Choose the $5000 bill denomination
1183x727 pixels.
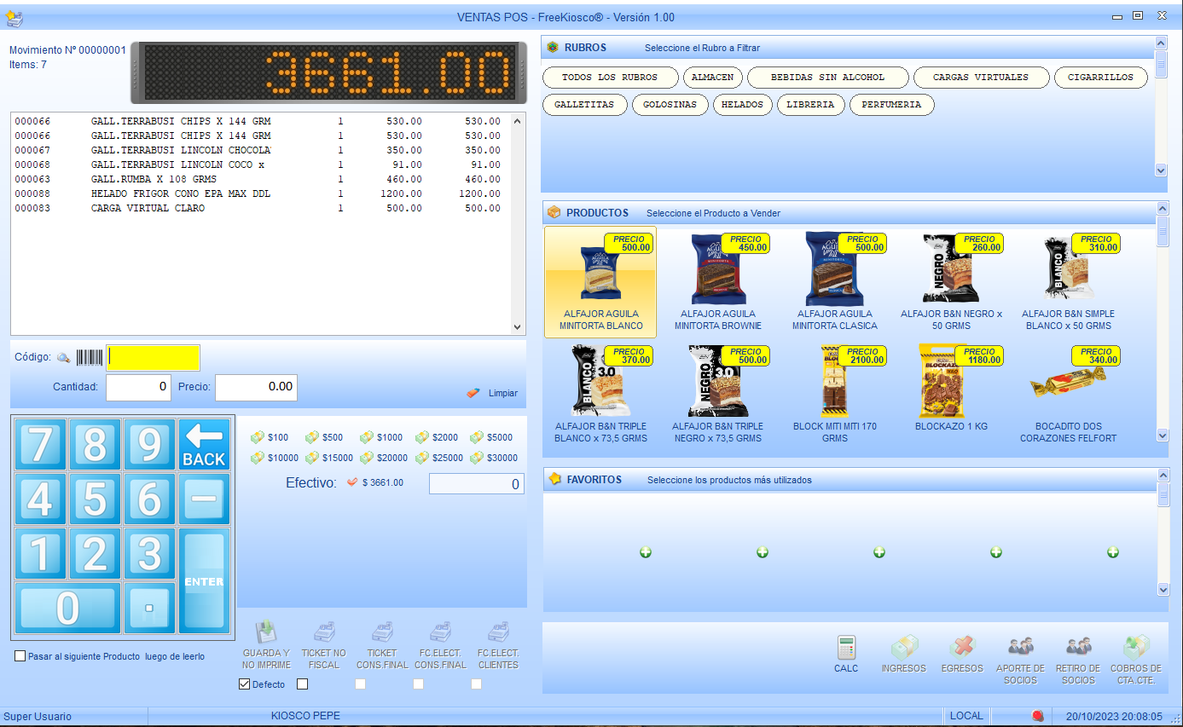(x=491, y=437)
